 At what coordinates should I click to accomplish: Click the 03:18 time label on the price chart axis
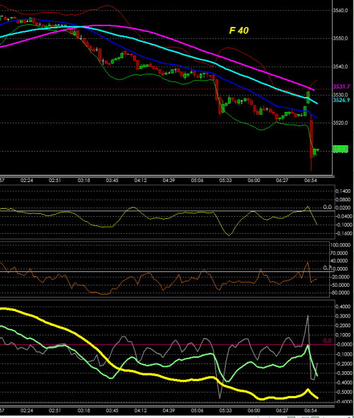click(x=84, y=181)
